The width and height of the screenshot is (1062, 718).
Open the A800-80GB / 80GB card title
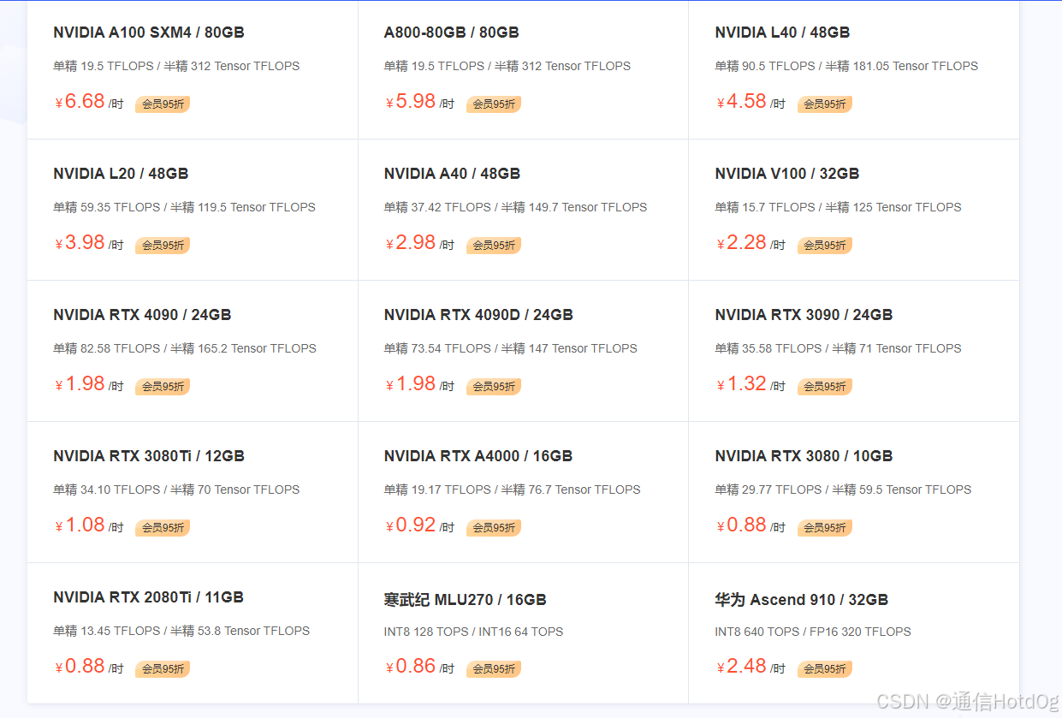(x=452, y=33)
